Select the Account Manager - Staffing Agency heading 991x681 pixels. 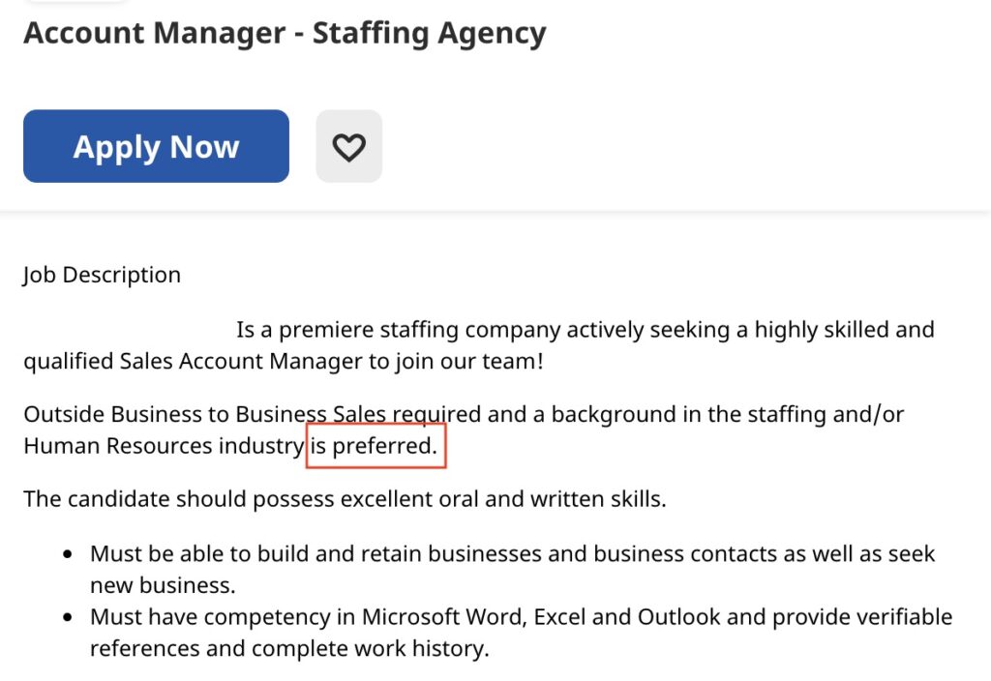pyautogui.click(x=285, y=33)
